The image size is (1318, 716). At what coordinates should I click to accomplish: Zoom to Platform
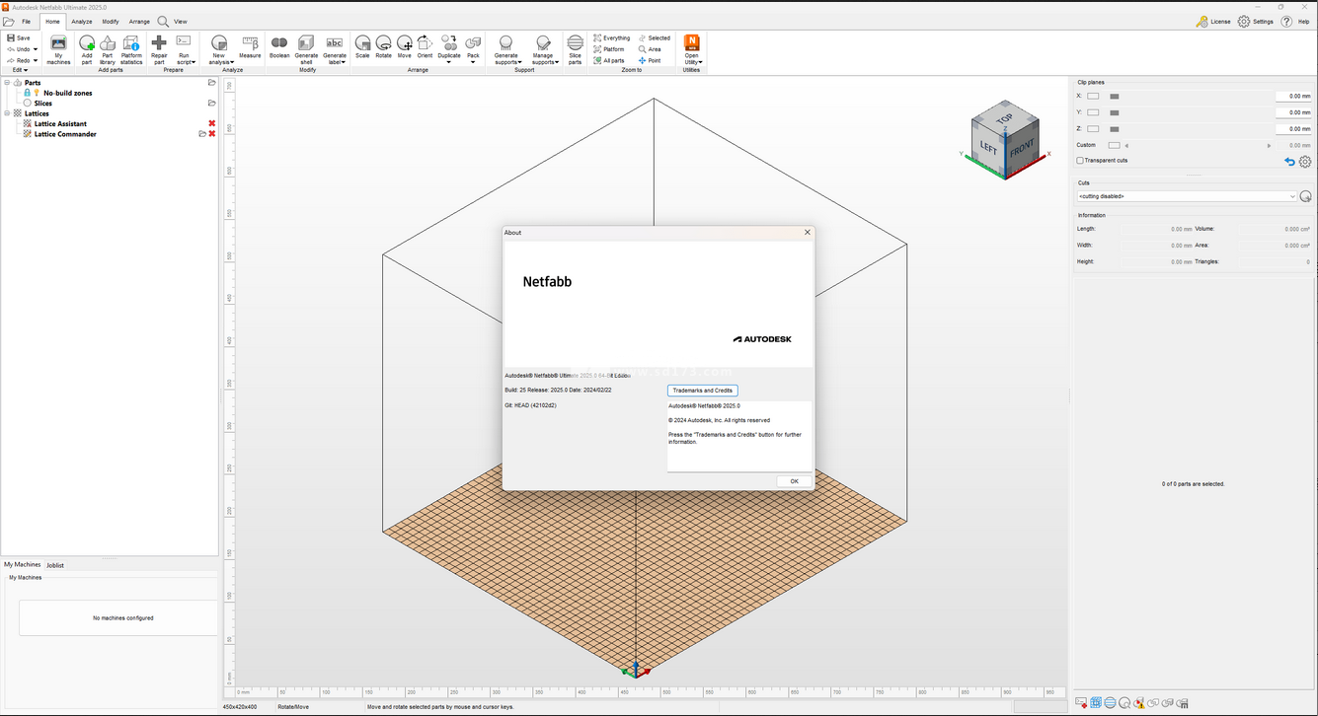click(608, 49)
